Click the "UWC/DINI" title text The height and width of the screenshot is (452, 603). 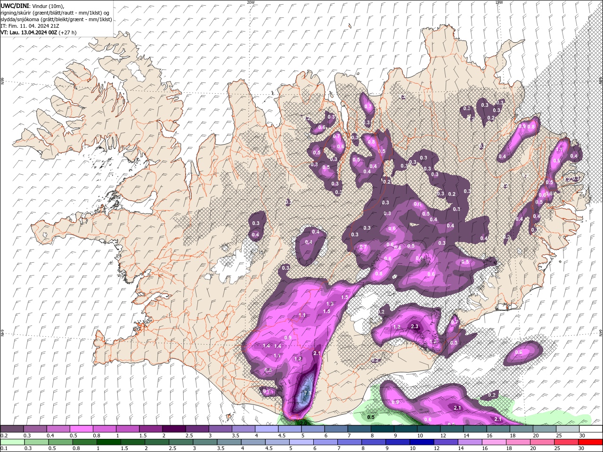click(x=15, y=5)
